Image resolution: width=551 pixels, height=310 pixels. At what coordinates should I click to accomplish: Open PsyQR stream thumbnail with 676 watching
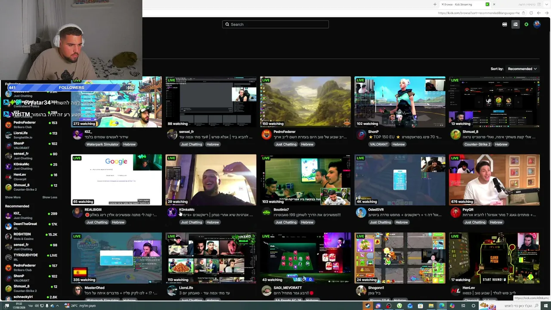coord(494,180)
